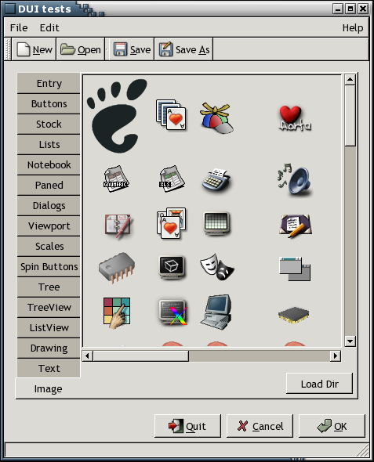The height and width of the screenshot is (462, 374).
Task: Click the typewriter icon
Action: click(x=216, y=180)
